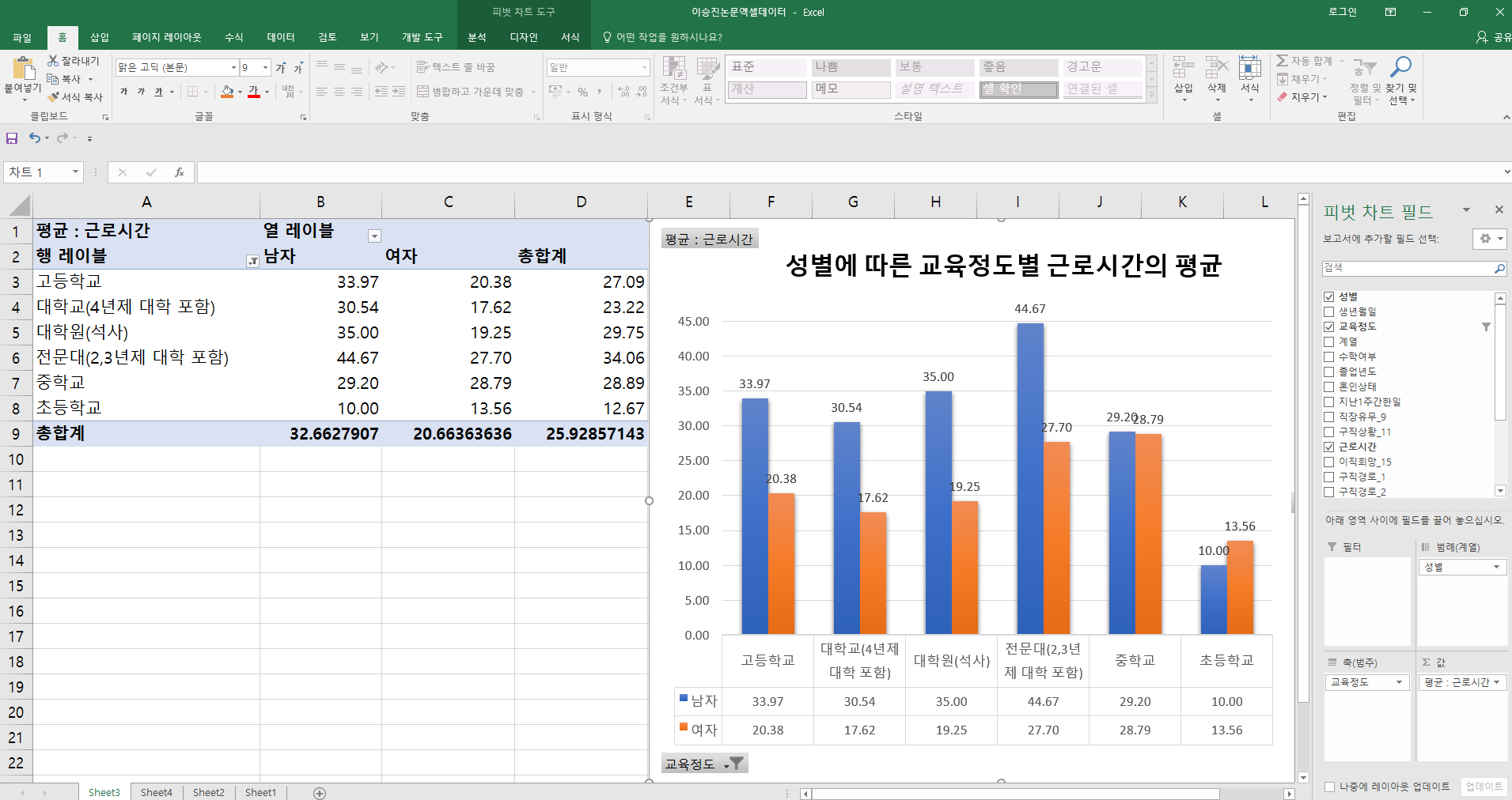Screen dimensions: 1512x800
Task: Open the Insert (삽입) ribbon tab
Action: (x=100, y=37)
